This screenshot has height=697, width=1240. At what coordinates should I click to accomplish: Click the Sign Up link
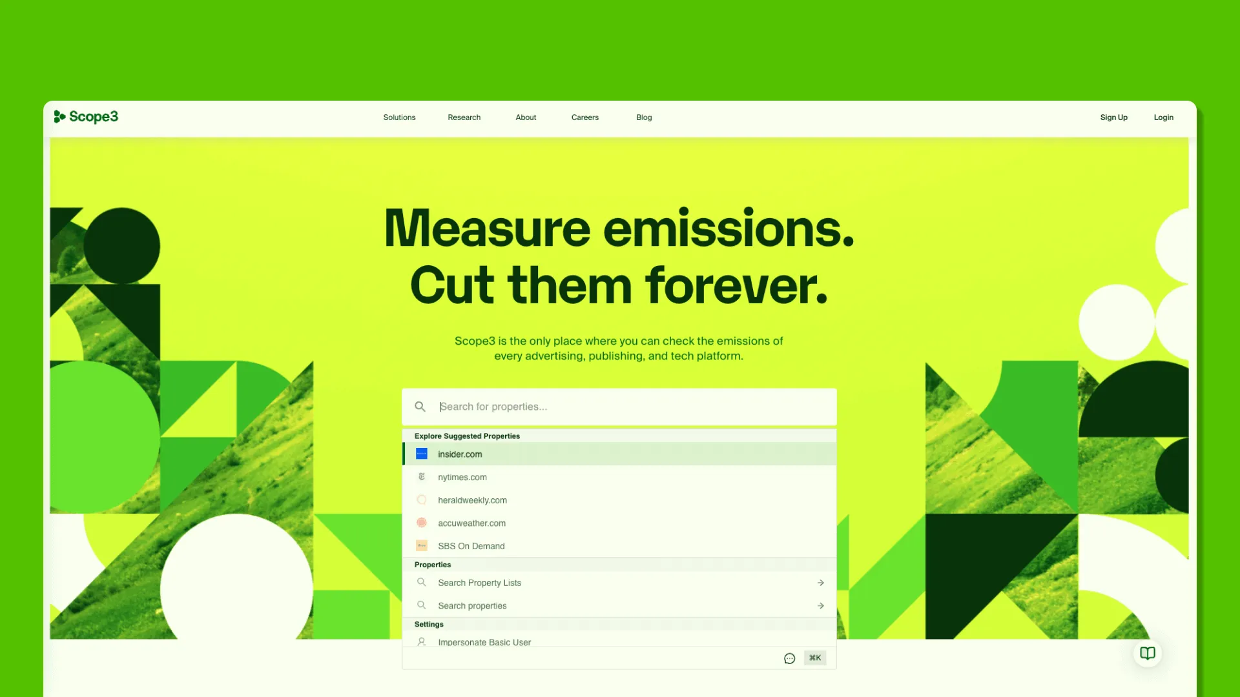click(1113, 117)
